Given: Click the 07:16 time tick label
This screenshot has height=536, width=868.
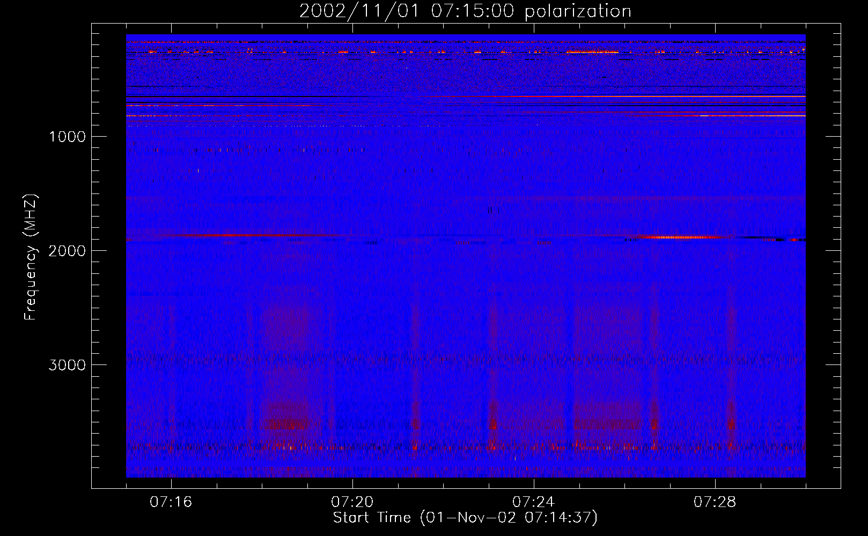Looking at the screenshot, I should click(171, 502).
